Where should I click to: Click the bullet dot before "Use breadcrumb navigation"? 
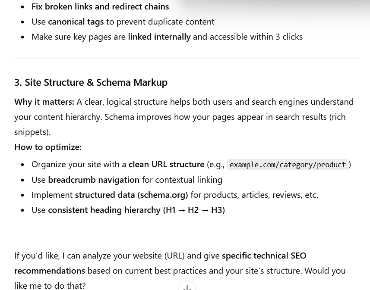point(22,180)
